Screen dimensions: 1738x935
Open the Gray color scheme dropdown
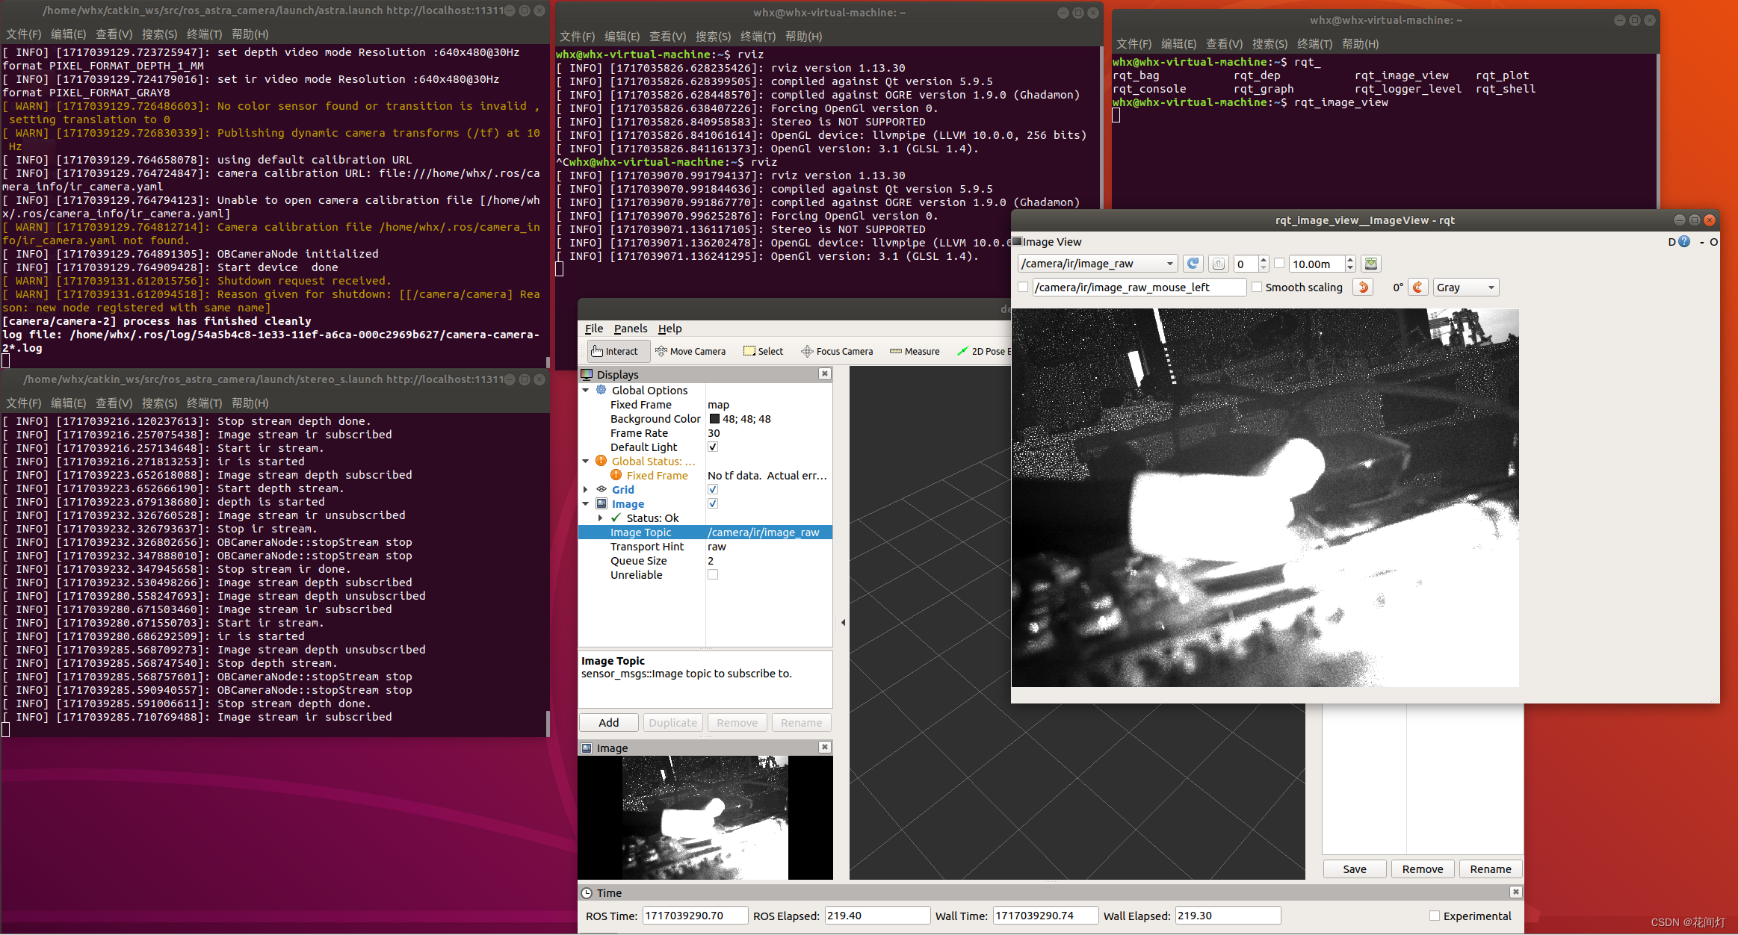point(1465,288)
